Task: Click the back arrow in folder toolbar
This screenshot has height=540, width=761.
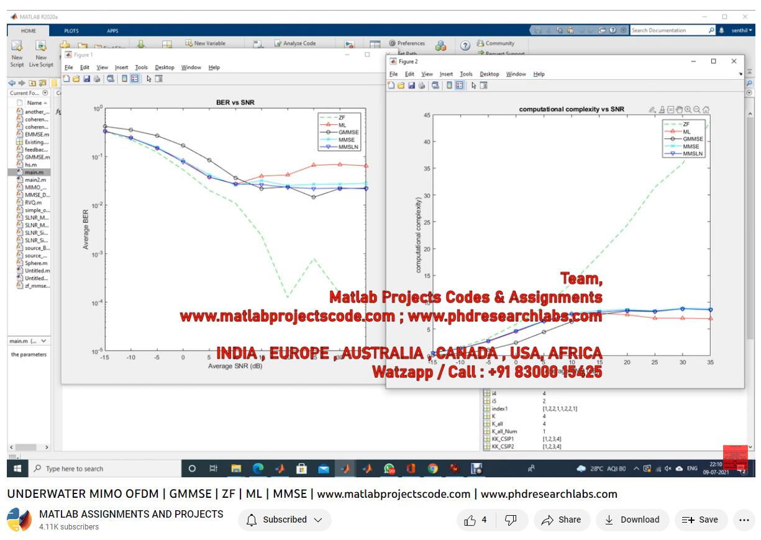Action: (x=12, y=83)
